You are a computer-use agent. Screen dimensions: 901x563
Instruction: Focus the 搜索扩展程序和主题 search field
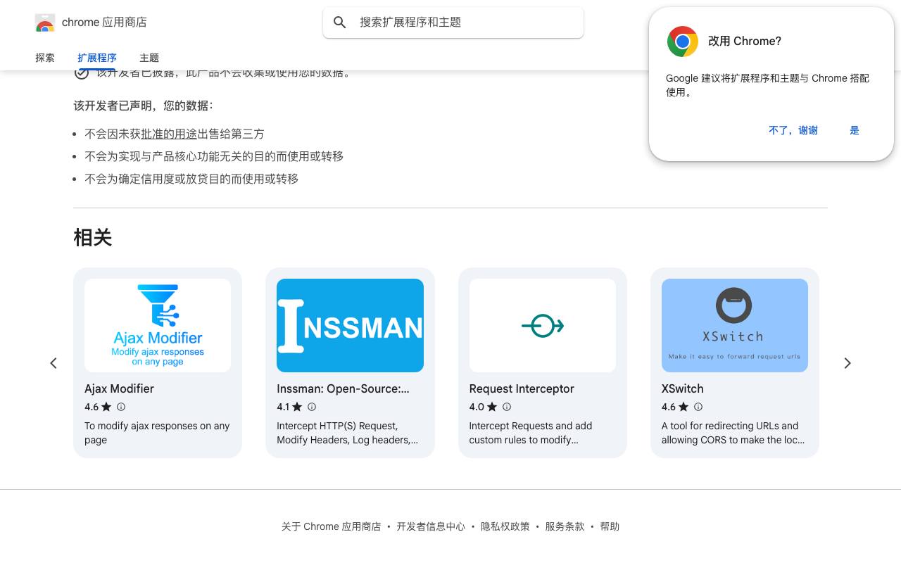tap(453, 23)
